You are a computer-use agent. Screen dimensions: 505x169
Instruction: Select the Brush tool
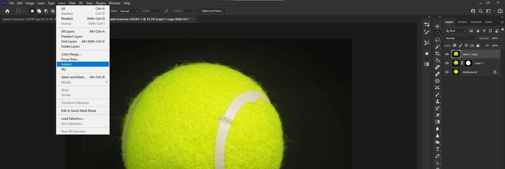tap(437, 94)
